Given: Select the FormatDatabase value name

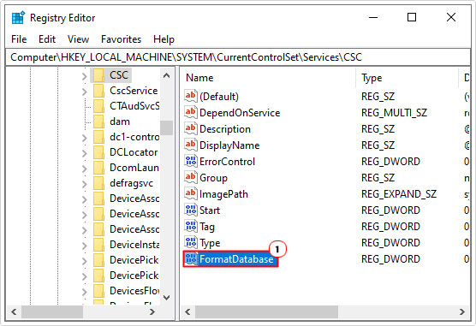Looking at the screenshot, I should (236, 259).
